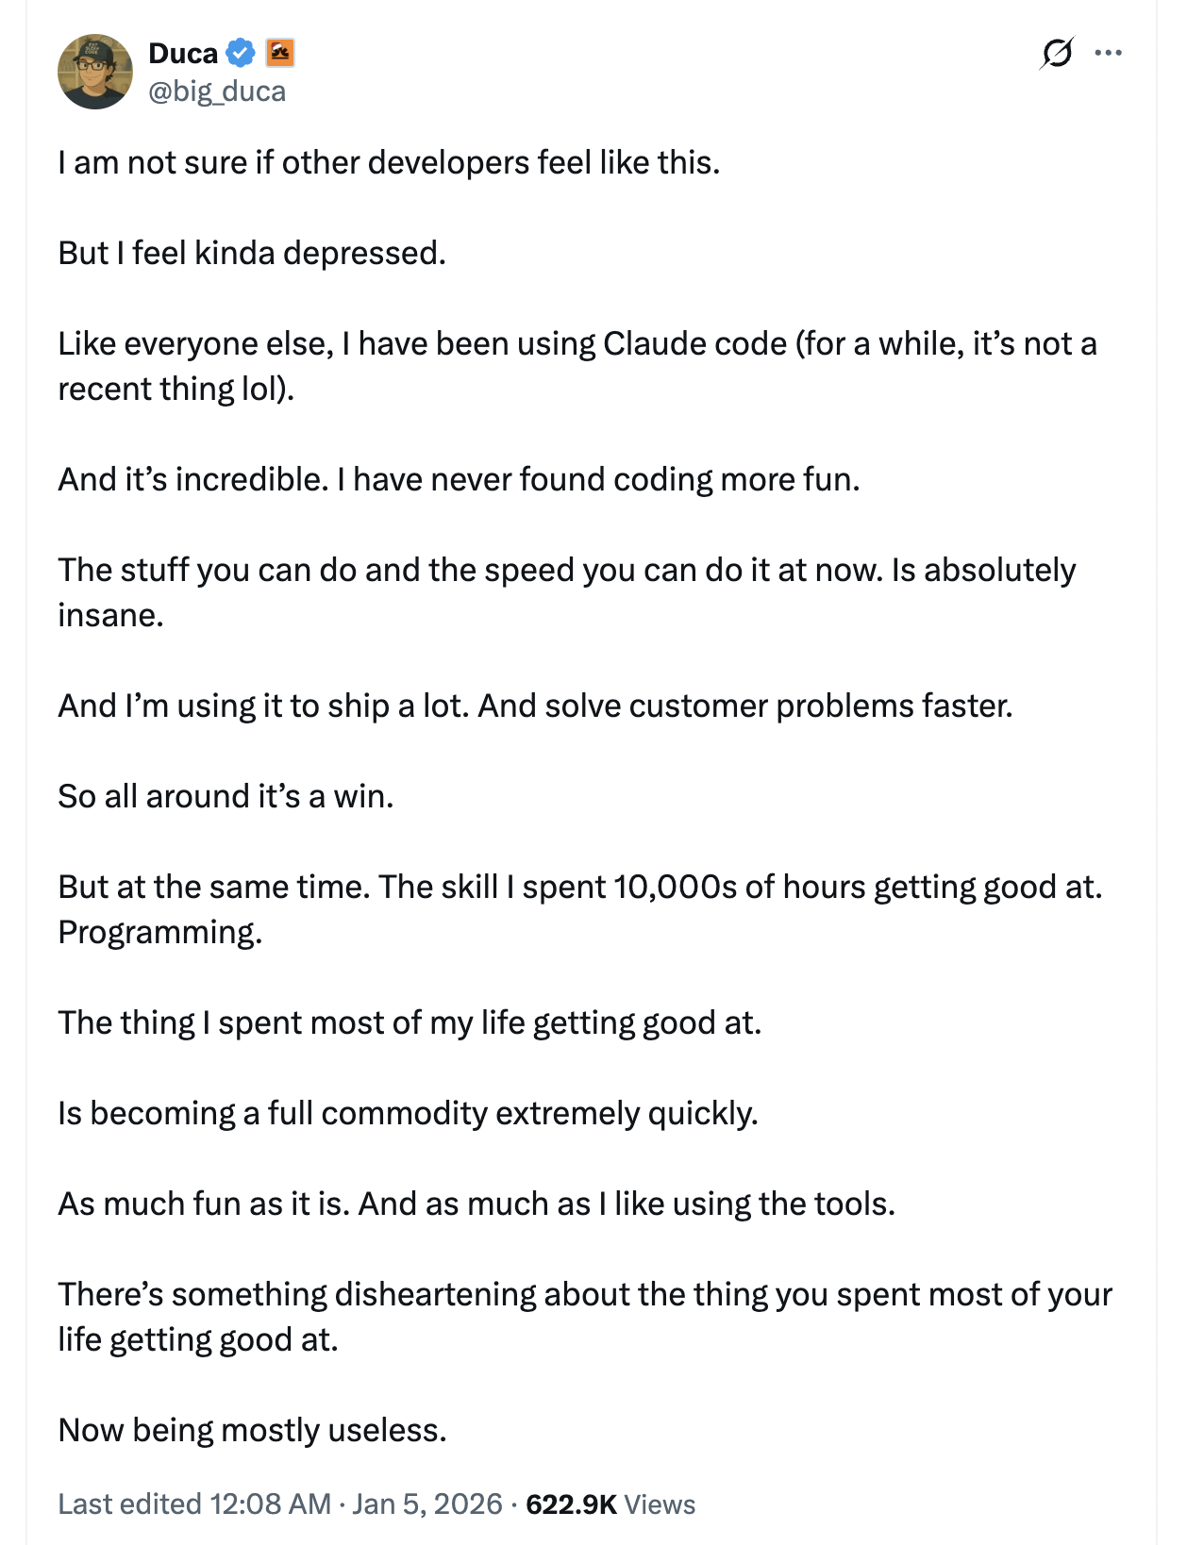
Task: View edit history via Last edited 12:08 AM
Action: (x=194, y=1503)
